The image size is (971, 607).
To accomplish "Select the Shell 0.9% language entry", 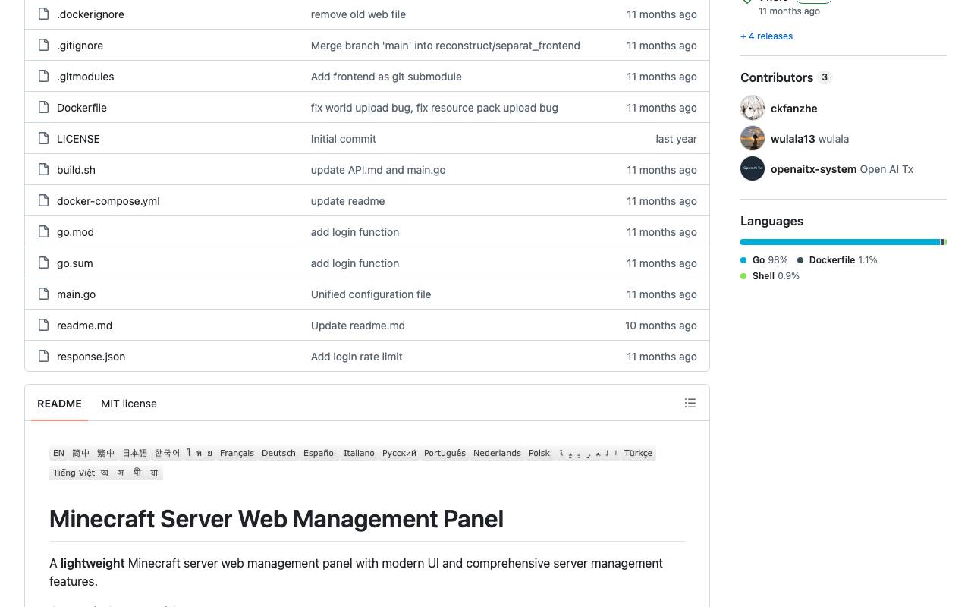I will point(770,276).
